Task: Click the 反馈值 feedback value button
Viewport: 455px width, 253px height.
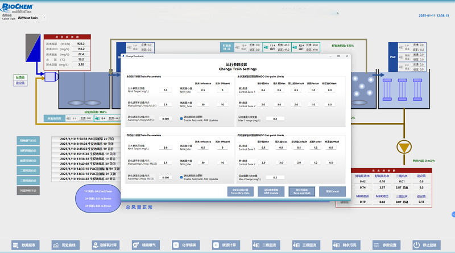Action: click(20, 77)
